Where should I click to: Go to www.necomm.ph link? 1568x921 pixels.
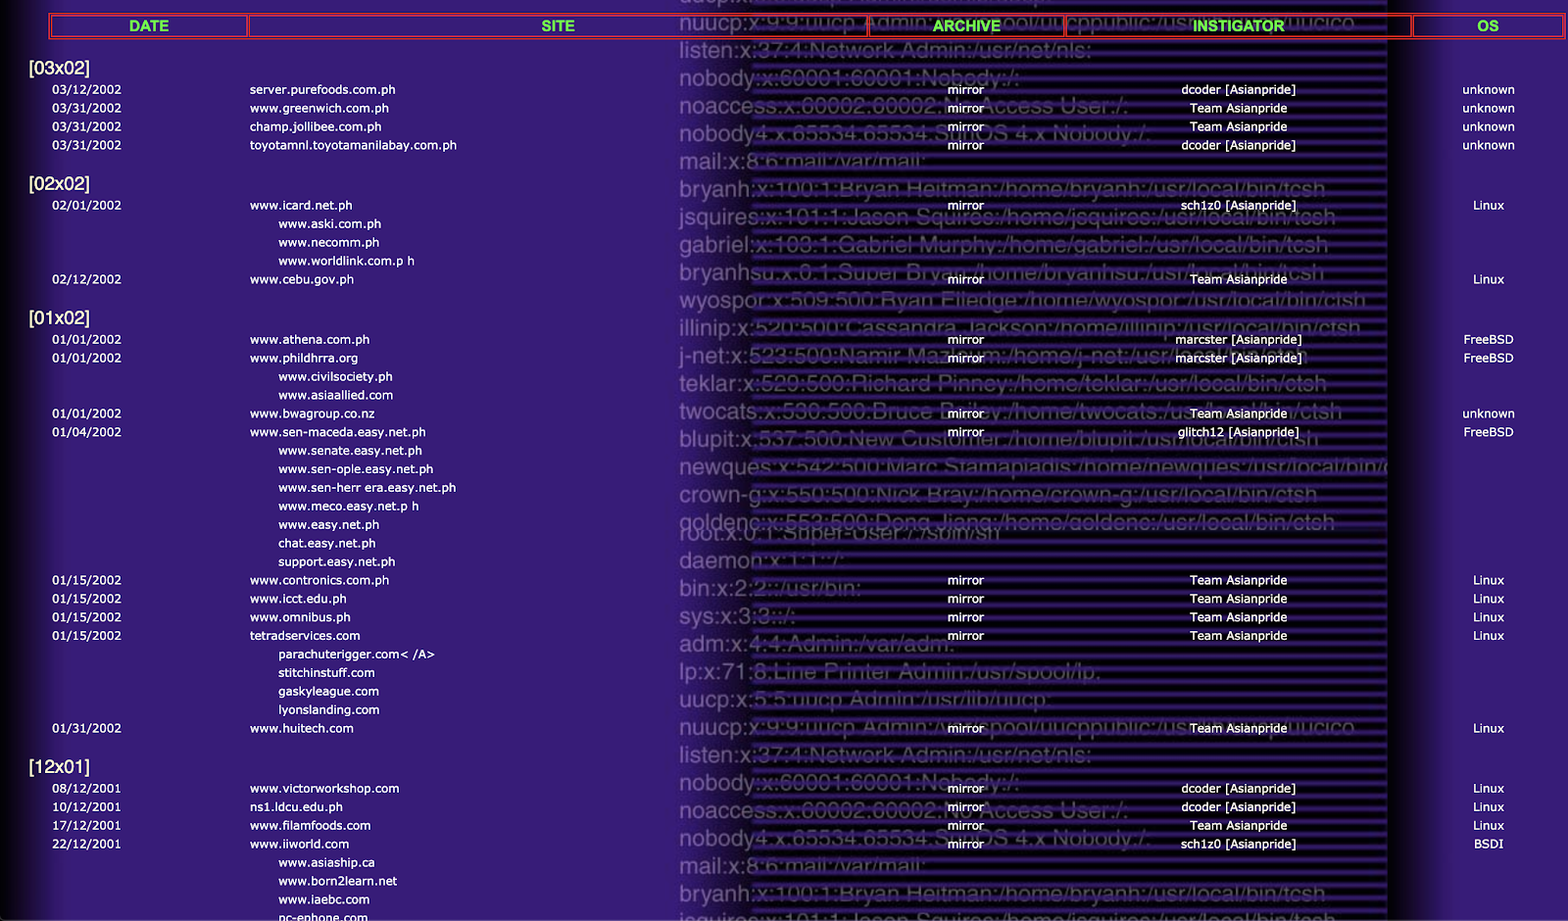tap(328, 243)
